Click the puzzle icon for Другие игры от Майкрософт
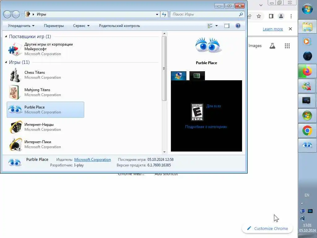 [15, 49]
